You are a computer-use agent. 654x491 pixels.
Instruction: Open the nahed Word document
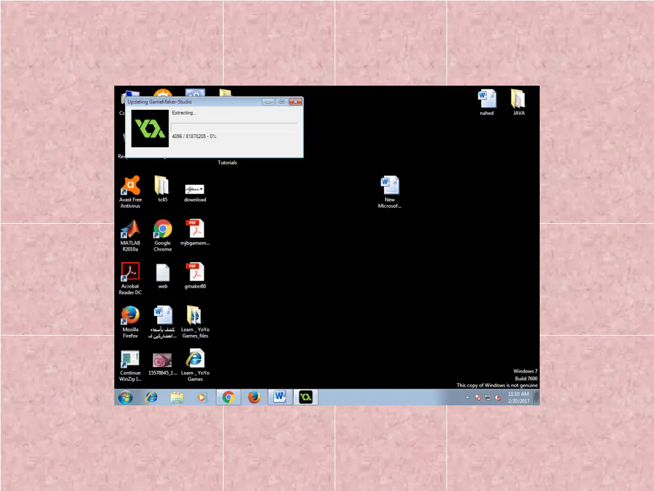[487, 100]
